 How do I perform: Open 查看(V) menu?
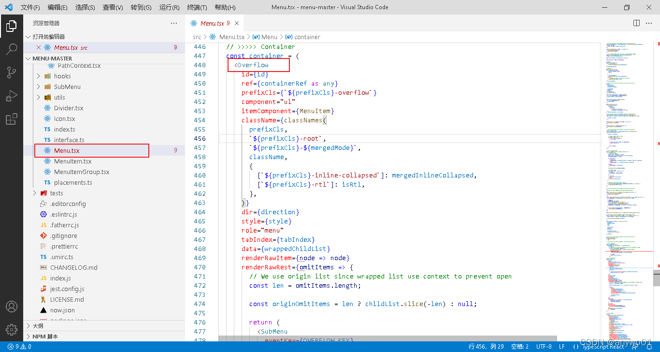tap(113, 7)
